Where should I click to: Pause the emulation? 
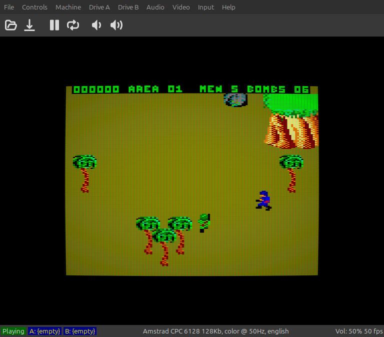coord(54,25)
